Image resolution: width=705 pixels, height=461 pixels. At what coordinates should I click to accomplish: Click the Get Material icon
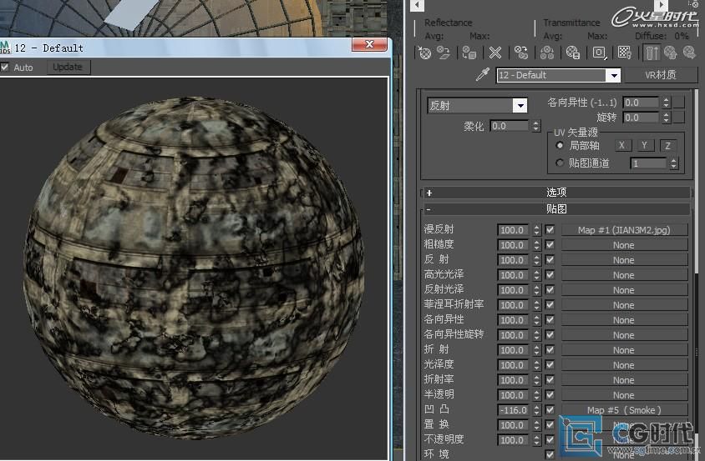point(424,53)
